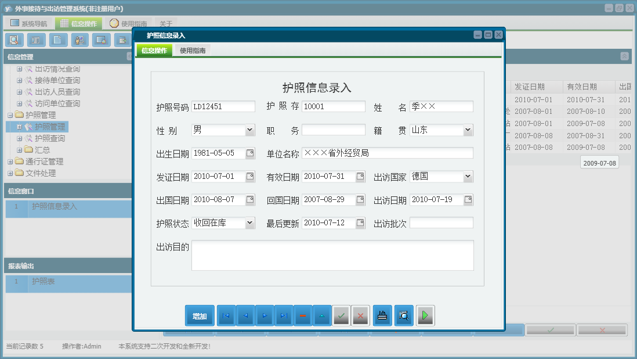Confirm with the green checkmark in dialog toolbar
This screenshot has height=359, width=637.
point(341,315)
